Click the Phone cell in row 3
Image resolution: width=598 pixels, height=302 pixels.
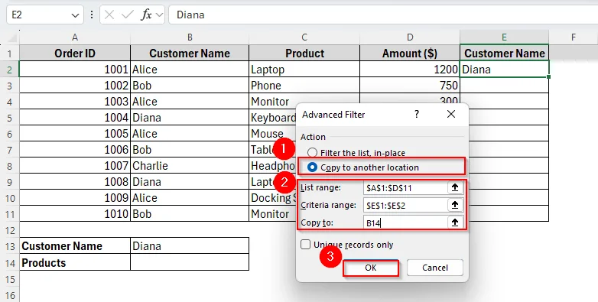pos(304,86)
